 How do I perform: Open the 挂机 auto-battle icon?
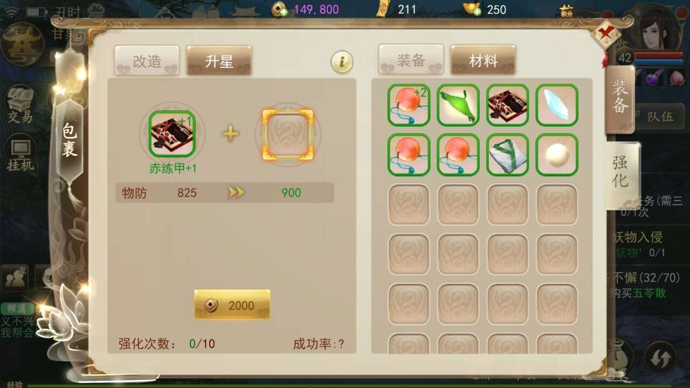click(20, 153)
